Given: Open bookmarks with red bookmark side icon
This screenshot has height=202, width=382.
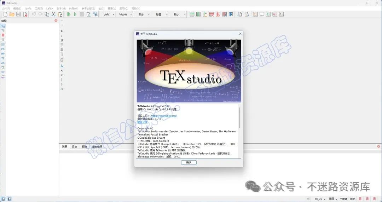Looking at the screenshot, I should 3,35.
